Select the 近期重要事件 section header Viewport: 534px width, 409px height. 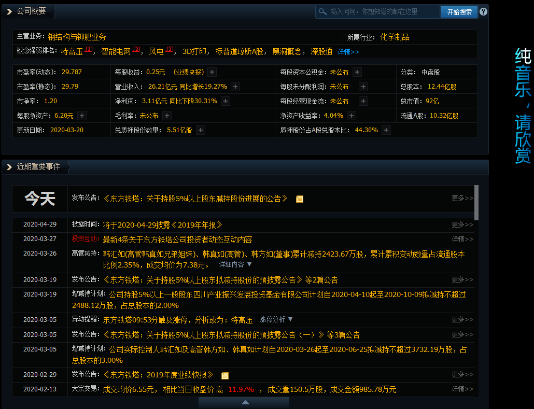38,166
